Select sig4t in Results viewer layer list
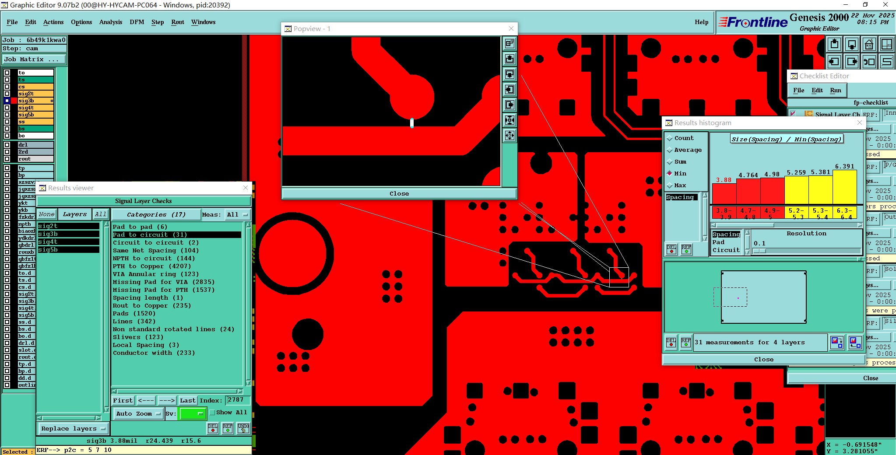The image size is (896, 455). coord(68,241)
